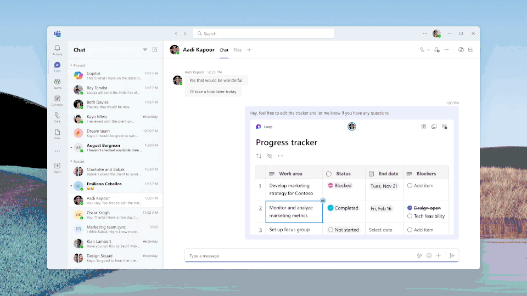Screen dimensions: 527x296
Task: Expand the table width arrows icon
Action: [x=281, y=156]
